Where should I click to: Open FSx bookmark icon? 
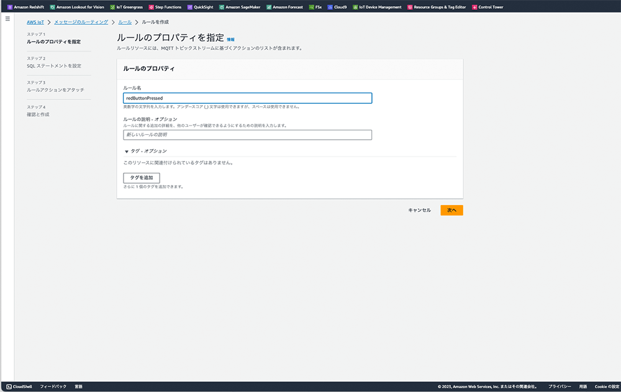[x=311, y=7]
